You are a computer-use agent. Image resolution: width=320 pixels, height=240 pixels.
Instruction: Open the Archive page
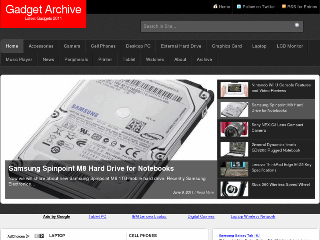click(x=204, y=59)
